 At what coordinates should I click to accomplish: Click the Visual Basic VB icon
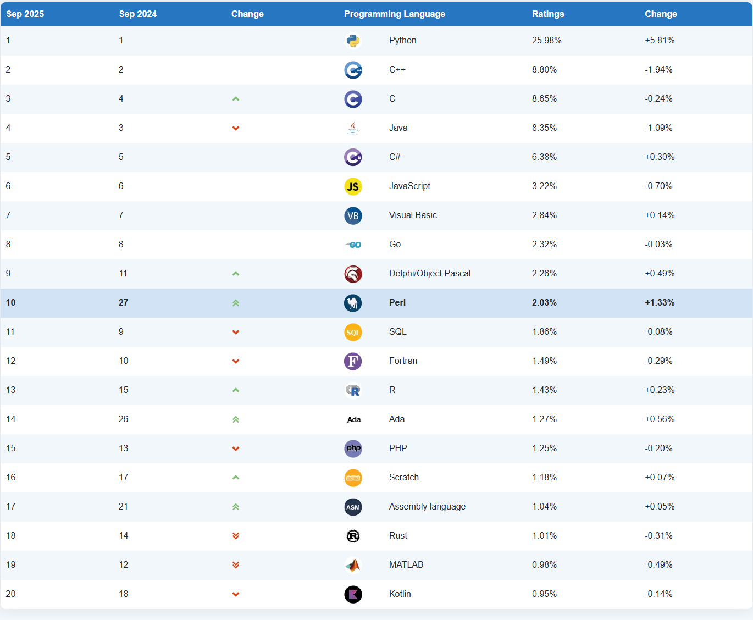click(x=353, y=215)
